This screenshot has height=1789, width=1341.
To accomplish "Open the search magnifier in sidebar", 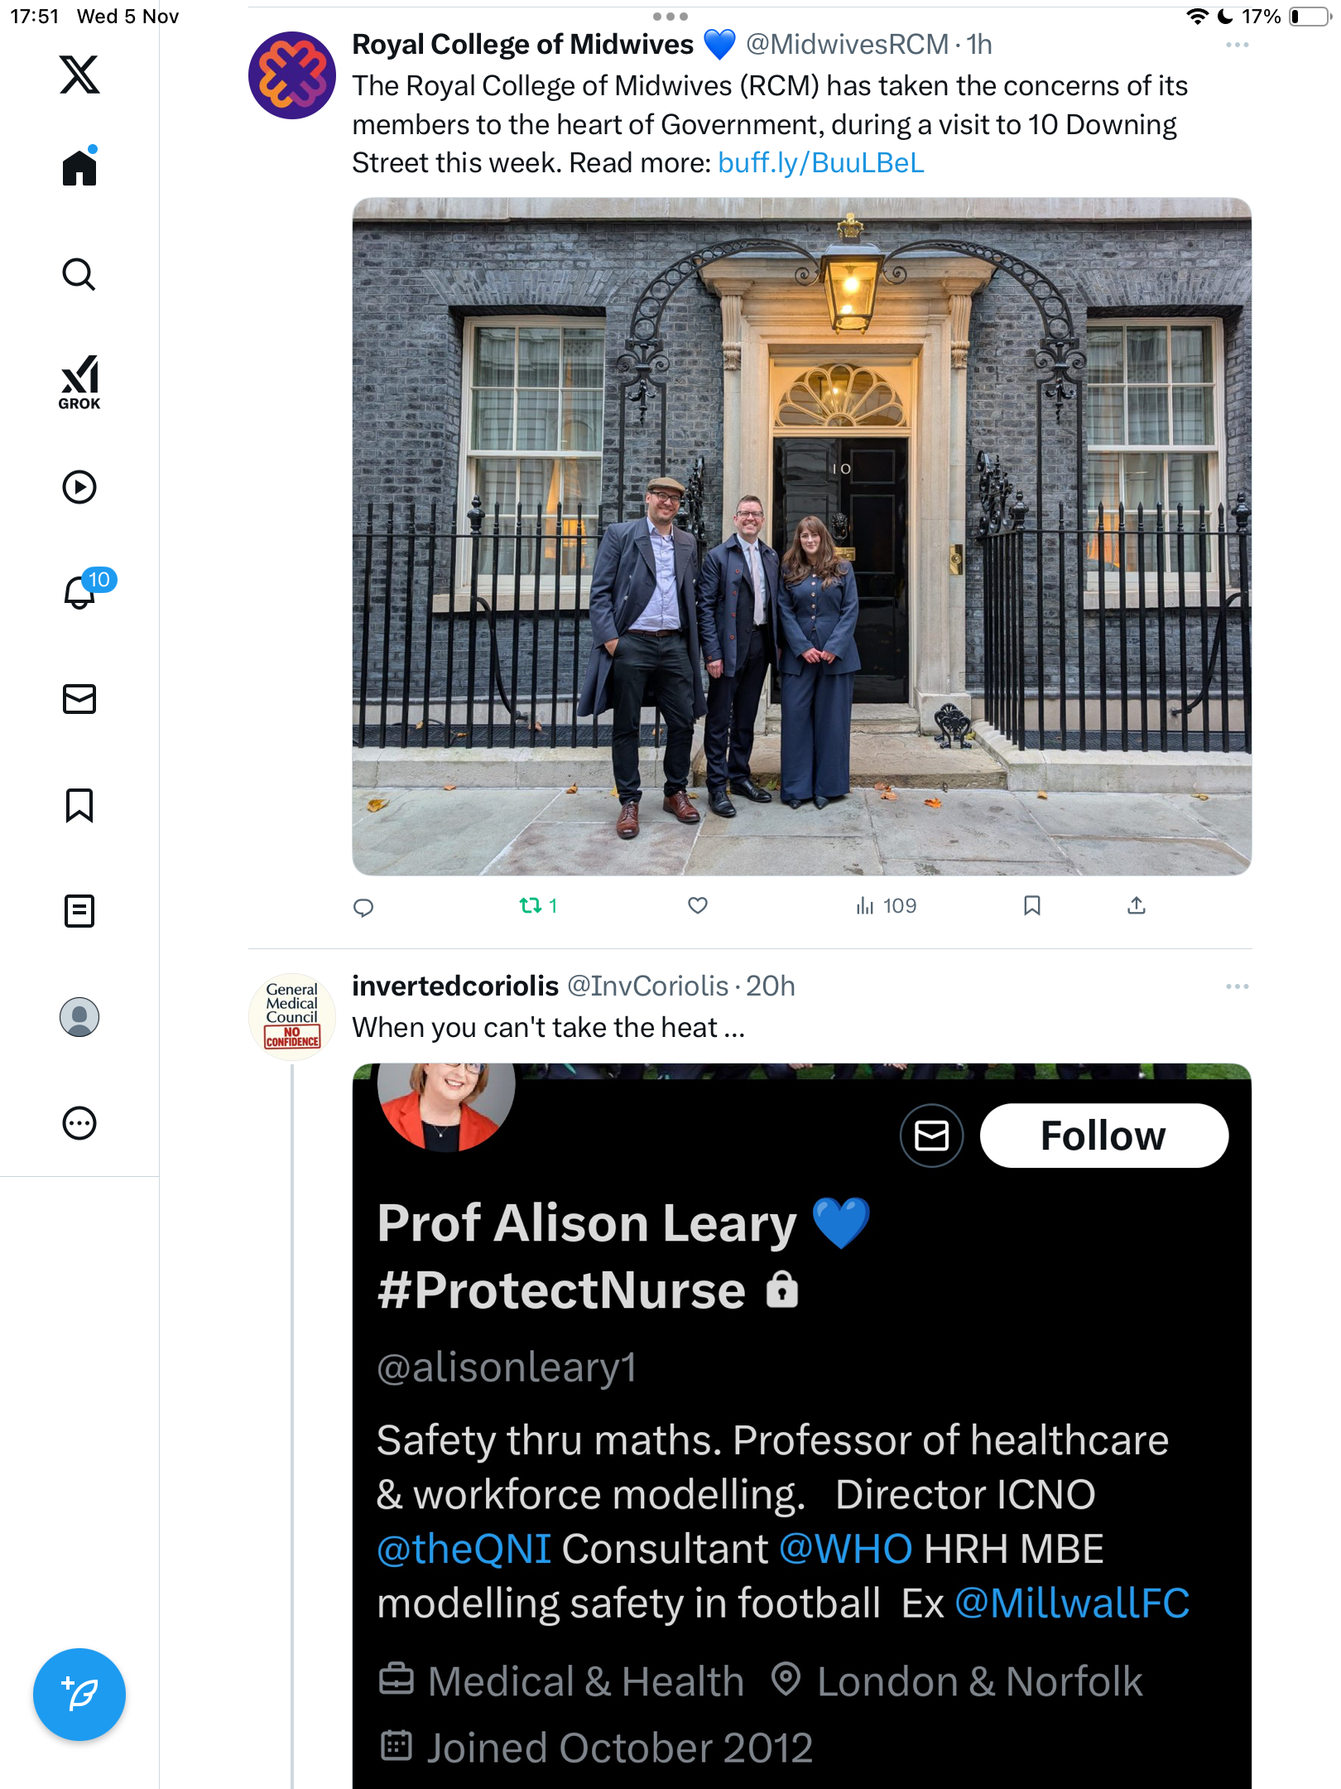I will (x=79, y=275).
